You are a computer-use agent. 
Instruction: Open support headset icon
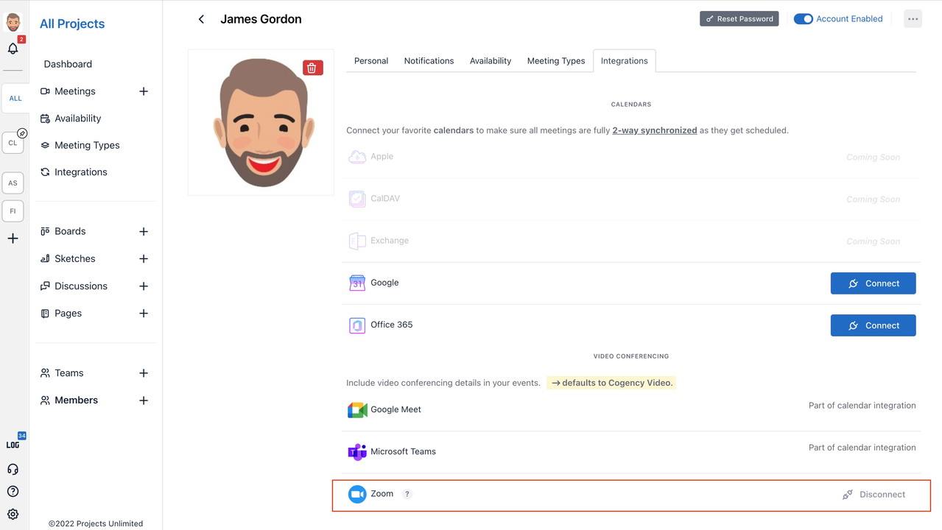(x=13, y=469)
